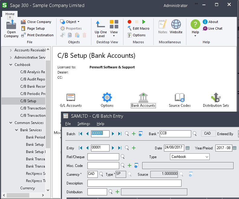
Task: Open the Date calendar picker icon
Action: [x=188, y=148]
